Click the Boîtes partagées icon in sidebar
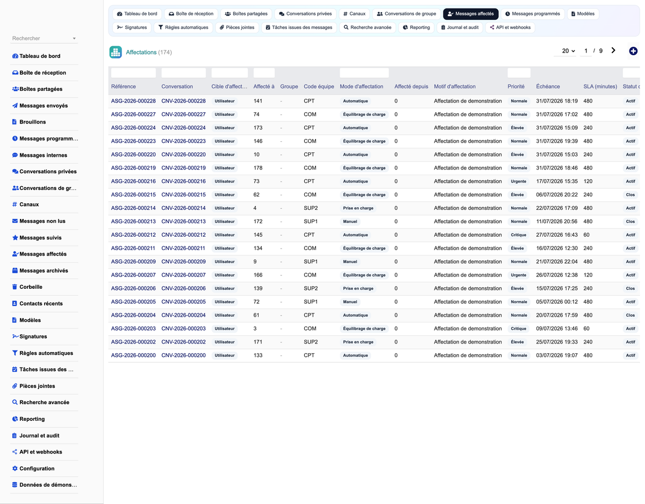The width and height of the screenshot is (645, 504). click(x=15, y=89)
